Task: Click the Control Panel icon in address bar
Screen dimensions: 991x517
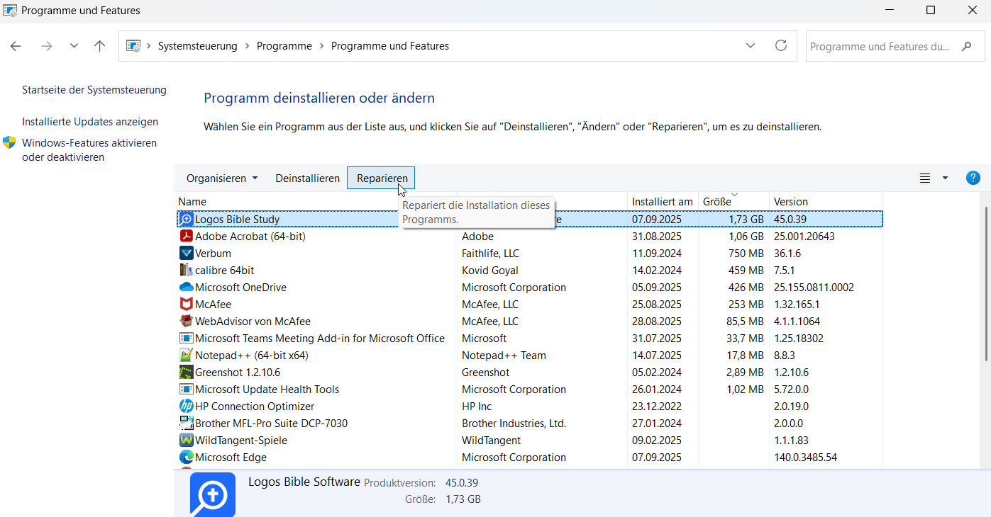Action: click(x=133, y=46)
